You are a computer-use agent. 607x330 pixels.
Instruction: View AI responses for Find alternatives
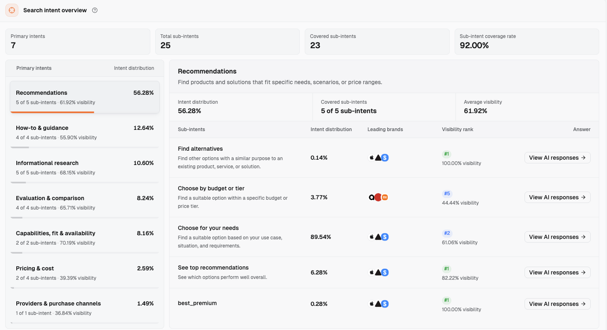click(x=558, y=158)
